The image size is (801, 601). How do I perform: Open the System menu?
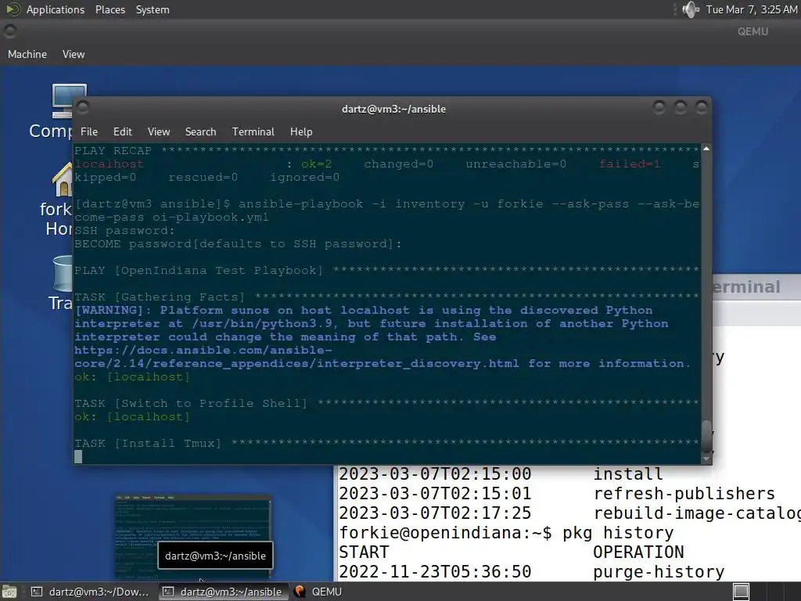[x=153, y=9]
